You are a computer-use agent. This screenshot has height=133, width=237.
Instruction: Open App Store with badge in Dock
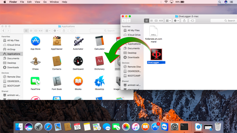point(155,127)
